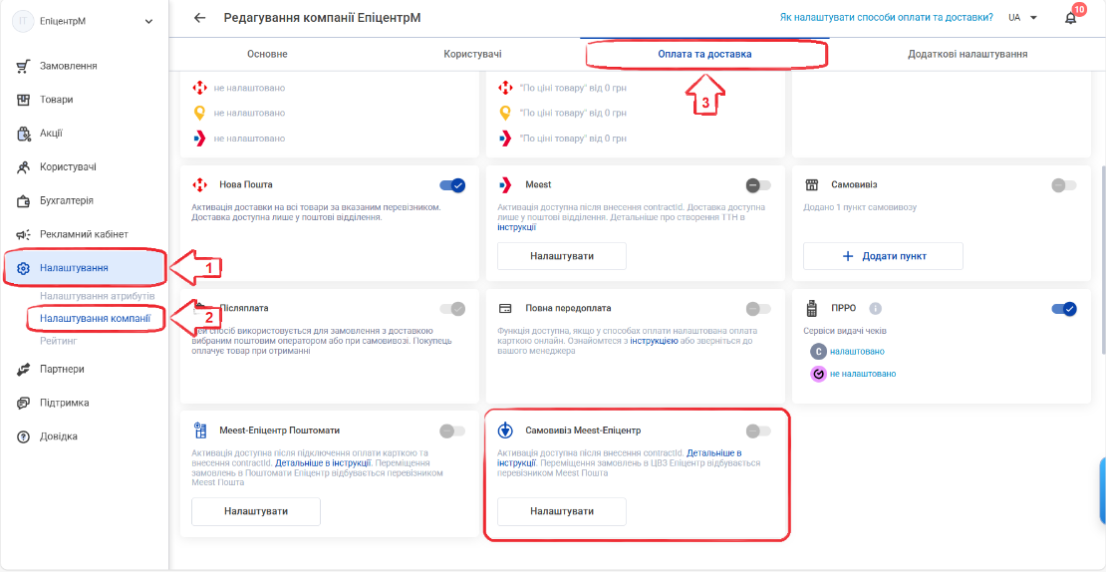Click the ЕпіцентрМ avatar circle
The height and width of the screenshot is (572, 1106).
click(x=23, y=21)
